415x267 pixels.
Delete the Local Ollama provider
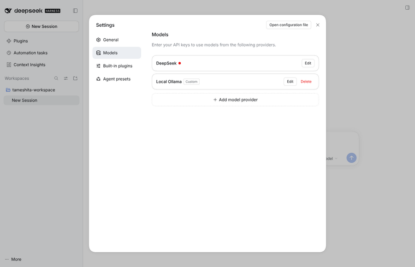306,82
